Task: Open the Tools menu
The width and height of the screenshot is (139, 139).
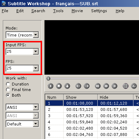Action: 58,11
